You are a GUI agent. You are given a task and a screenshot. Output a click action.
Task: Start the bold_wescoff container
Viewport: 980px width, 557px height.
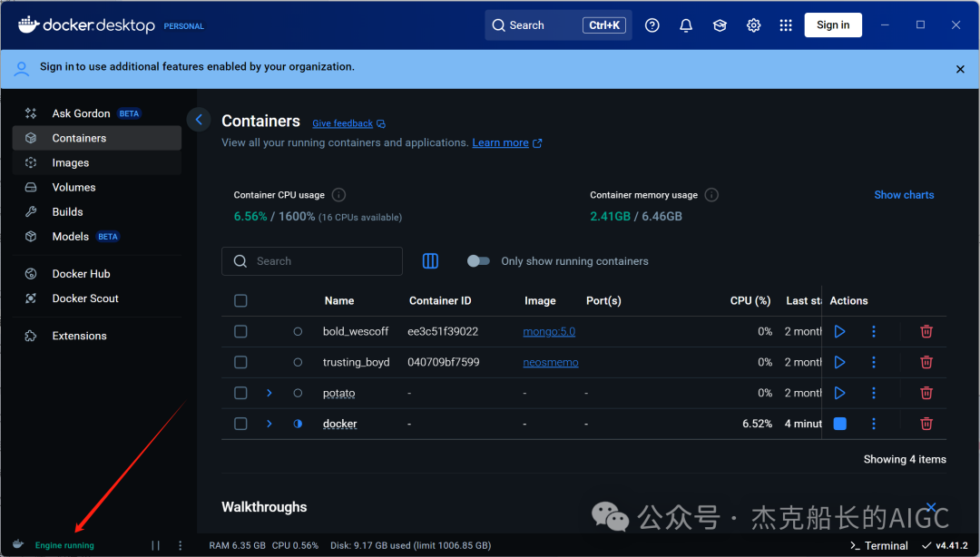click(x=839, y=331)
